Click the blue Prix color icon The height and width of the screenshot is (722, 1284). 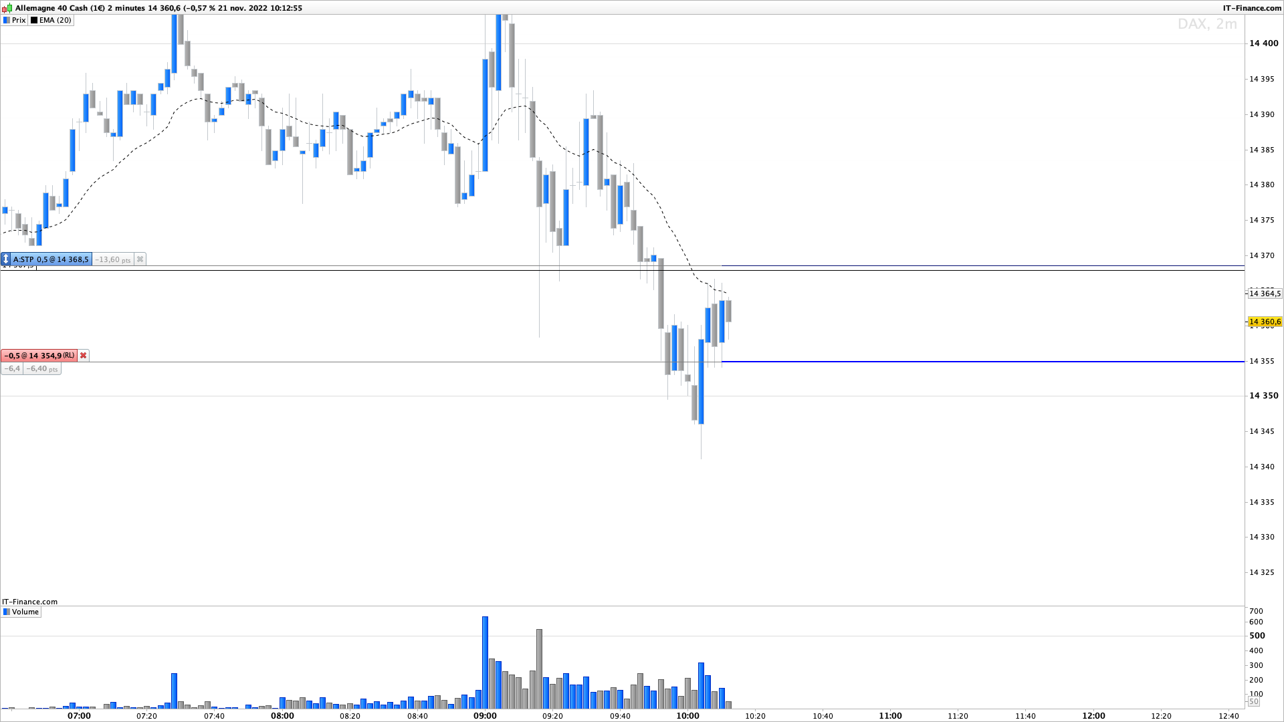[x=7, y=20]
